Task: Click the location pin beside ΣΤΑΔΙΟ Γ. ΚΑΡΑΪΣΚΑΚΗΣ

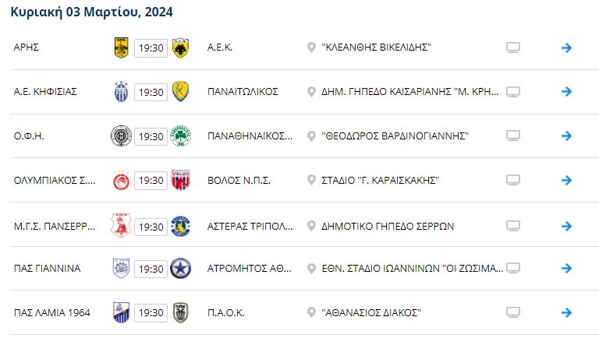Action: click(312, 181)
